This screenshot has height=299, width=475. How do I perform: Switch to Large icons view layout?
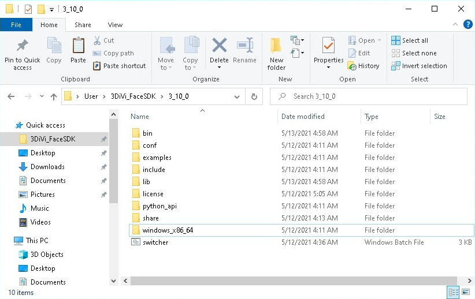click(466, 292)
